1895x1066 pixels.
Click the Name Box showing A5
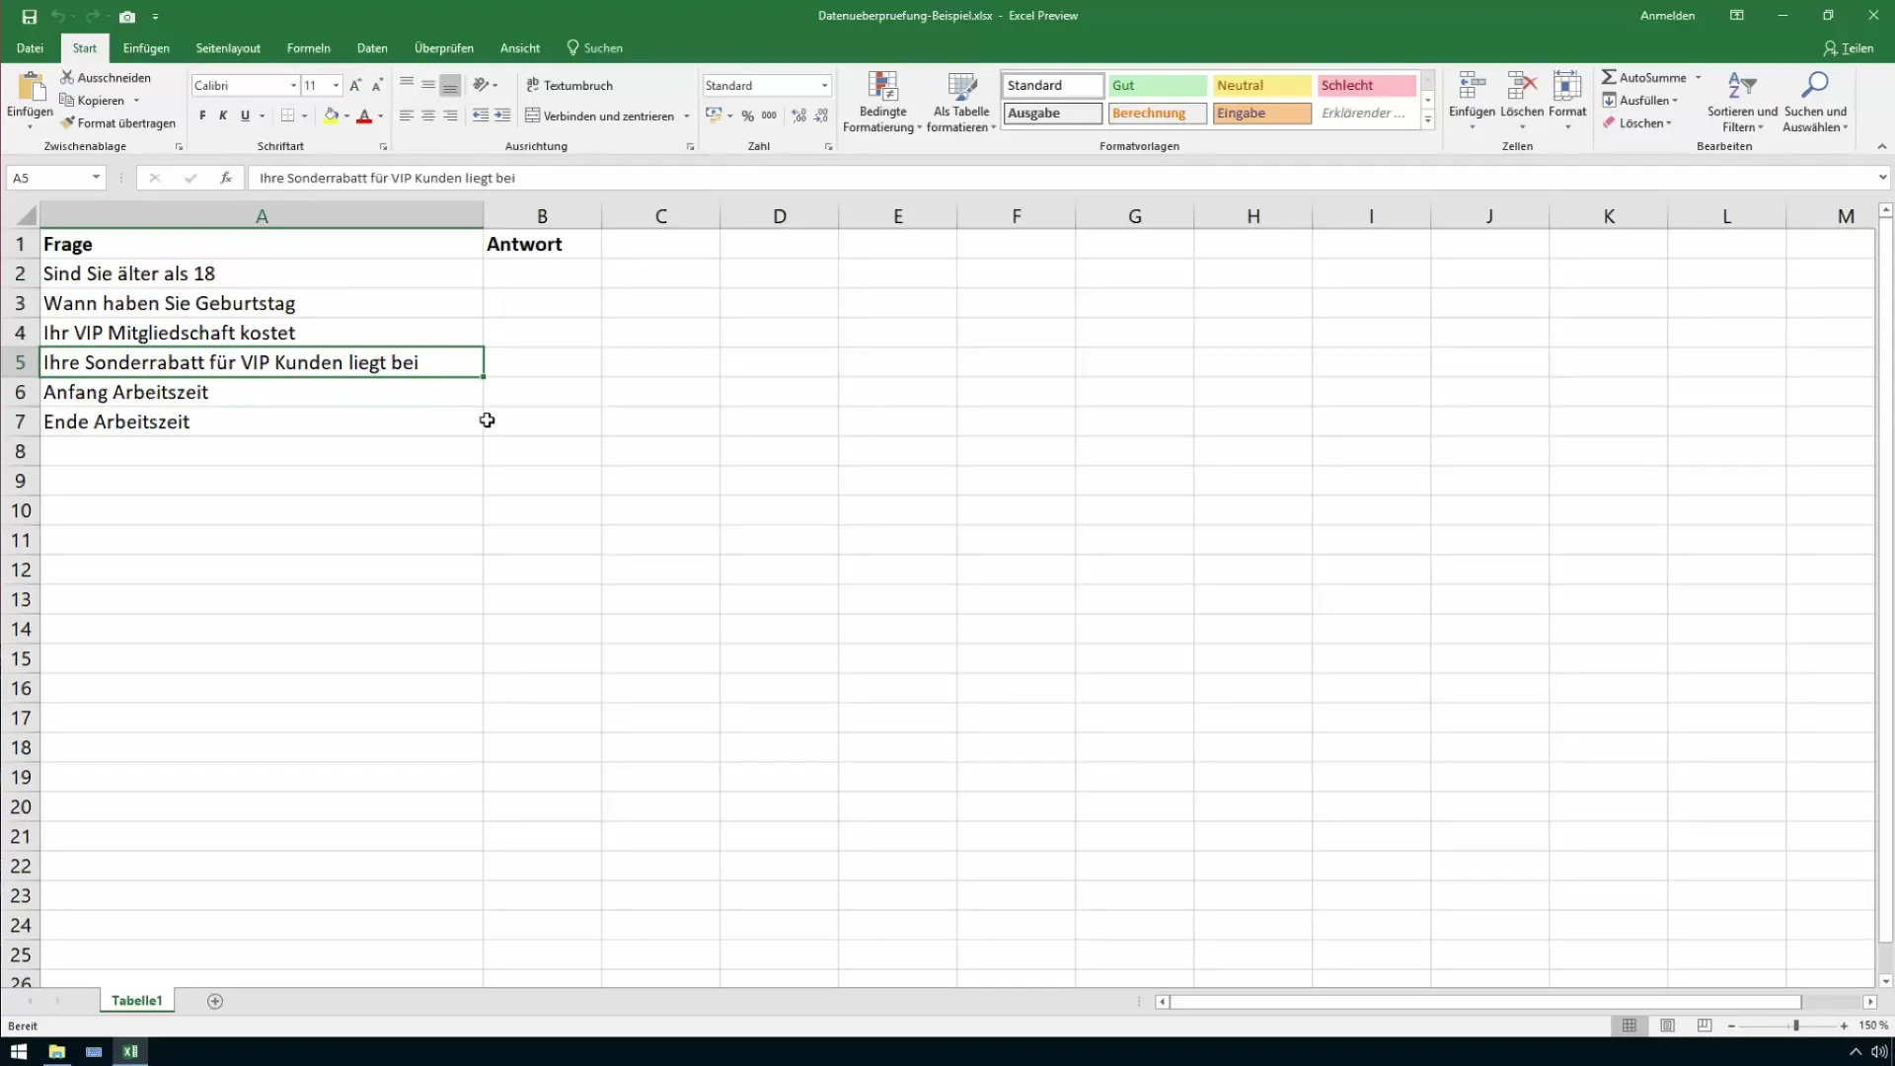(x=47, y=178)
